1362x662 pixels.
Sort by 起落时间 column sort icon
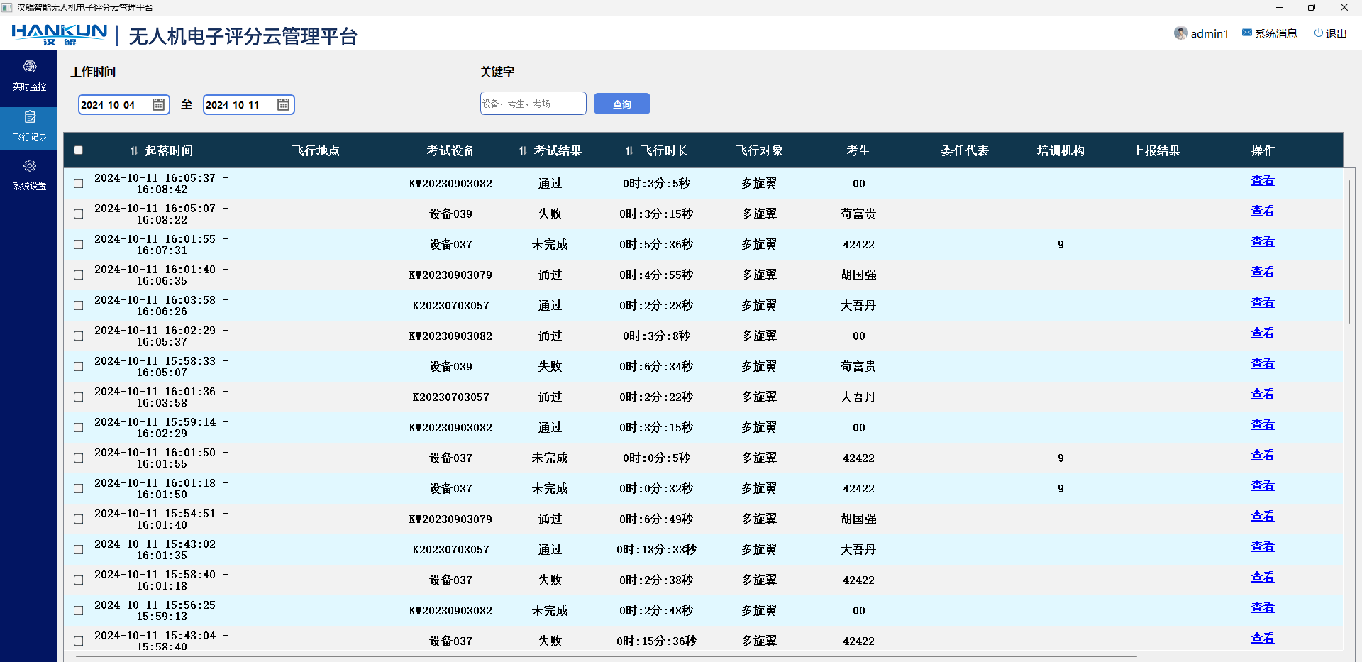click(134, 151)
